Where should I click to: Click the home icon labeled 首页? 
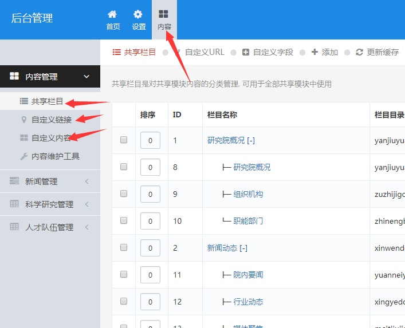[112, 14]
